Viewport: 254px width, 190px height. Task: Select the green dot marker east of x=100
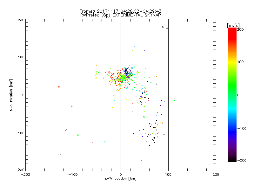pos(174,100)
